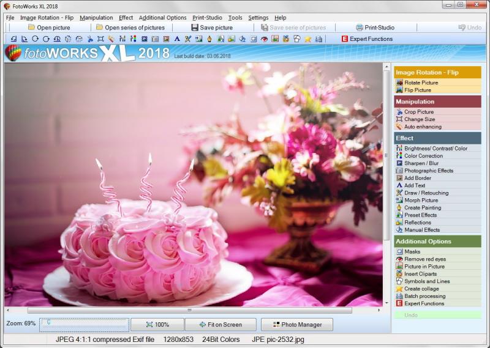Click the Reflections toolbar icon
This screenshot has height=348, width=490.
click(232, 39)
